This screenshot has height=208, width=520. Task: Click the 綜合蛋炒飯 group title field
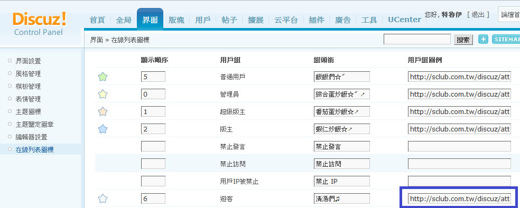tap(341, 94)
